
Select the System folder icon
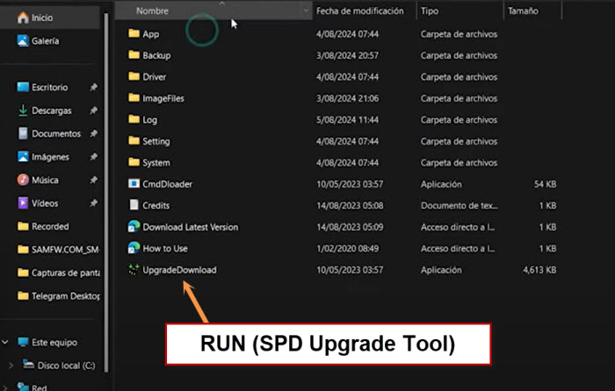click(134, 162)
